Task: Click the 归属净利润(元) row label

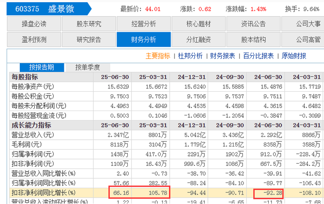Action: [x=33, y=154]
